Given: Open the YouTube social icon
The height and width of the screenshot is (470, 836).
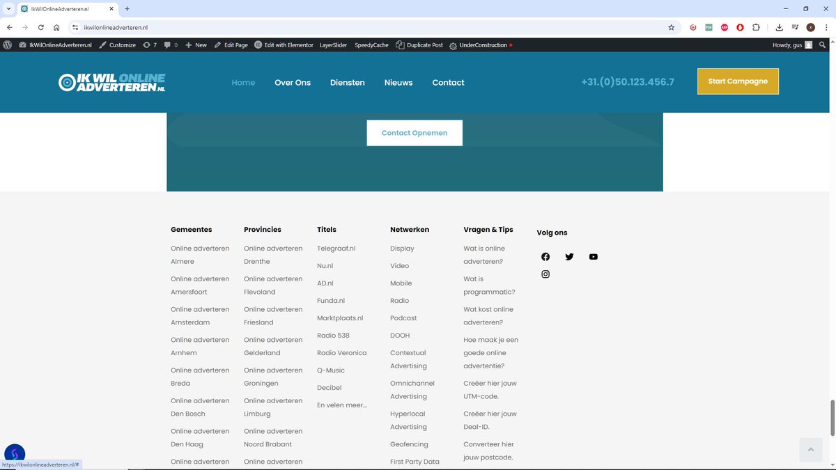Looking at the screenshot, I should [x=593, y=257].
